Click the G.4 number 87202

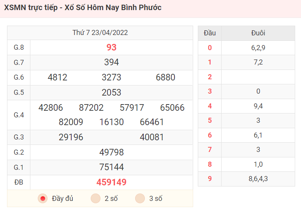pyautogui.click(x=91, y=108)
